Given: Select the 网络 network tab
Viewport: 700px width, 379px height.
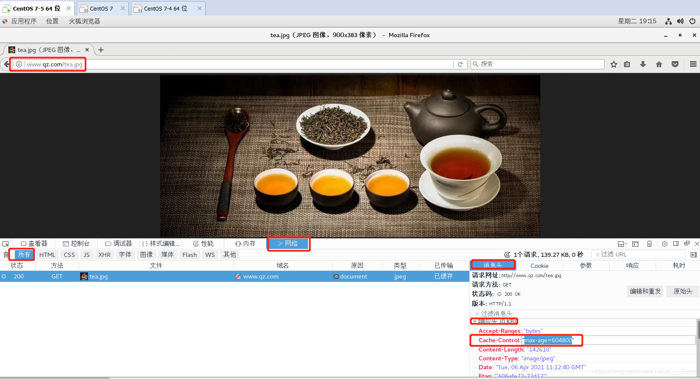Looking at the screenshot, I should pyautogui.click(x=288, y=244).
